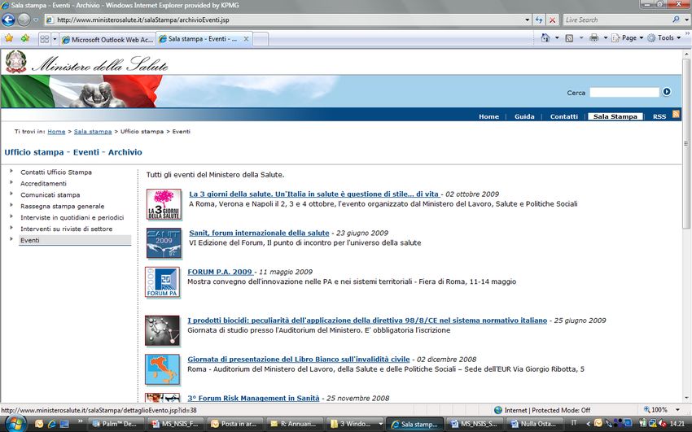Click the Stop loading red X icon
Image resolution: width=692 pixels, height=432 pixels.
pos(553,20)
